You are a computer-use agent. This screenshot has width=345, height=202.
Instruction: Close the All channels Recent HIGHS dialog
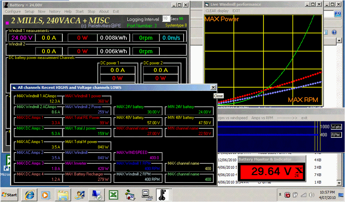(213, 88)
